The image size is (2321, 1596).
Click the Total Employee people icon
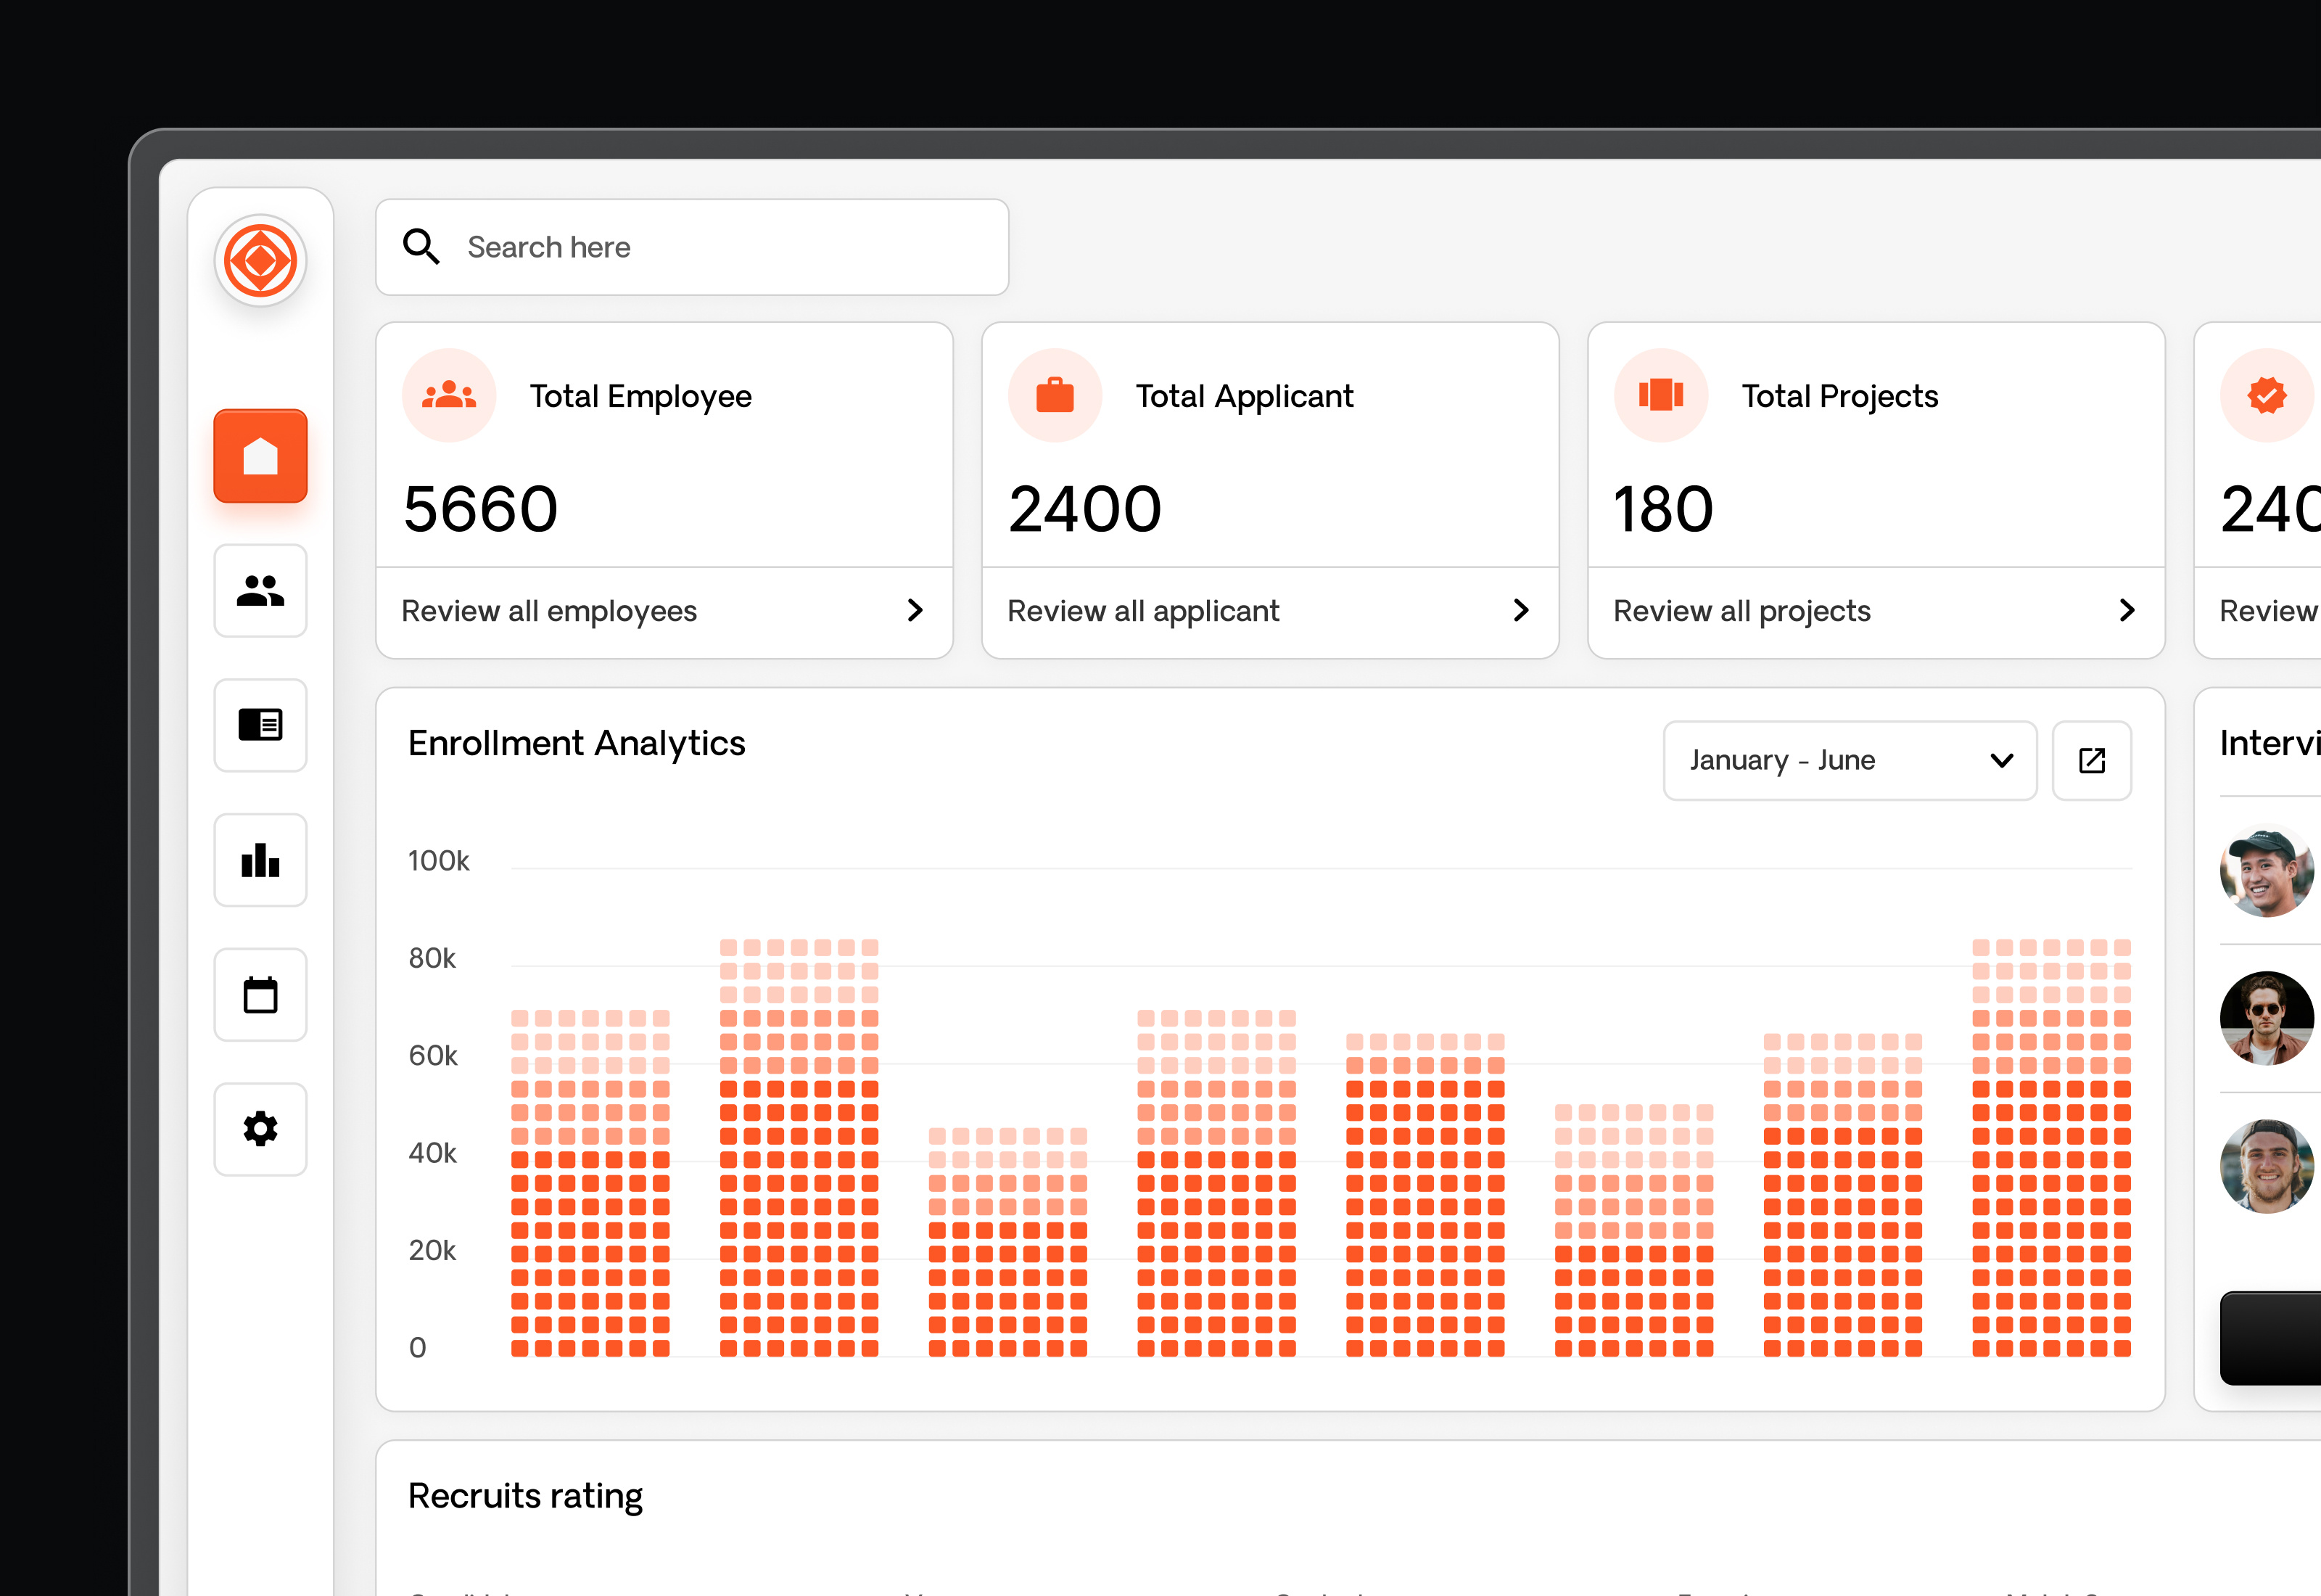click(449, 394)
